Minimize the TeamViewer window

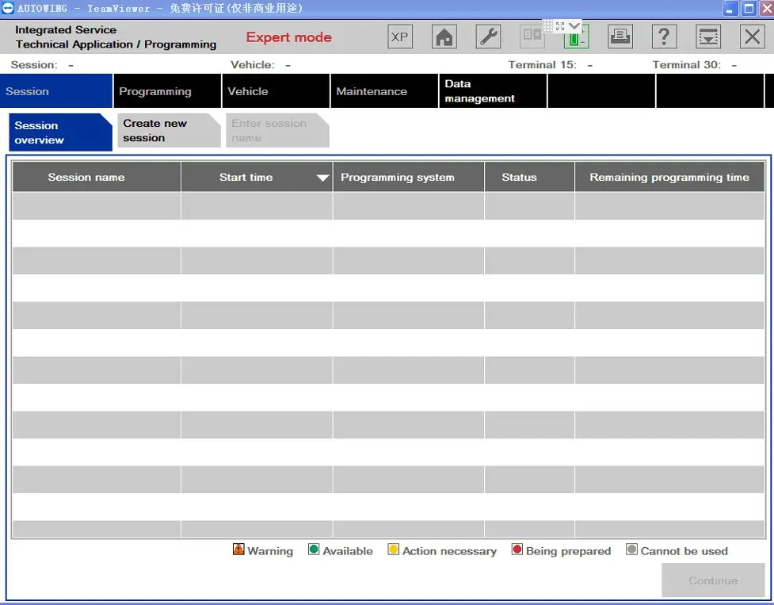[x=730, y=8]
